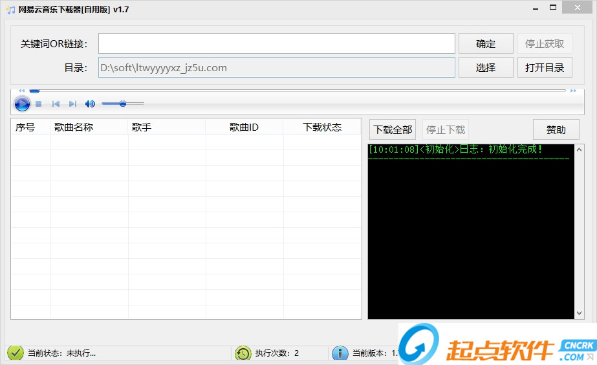Image resolution: width=597 pixels, height=365 pixels.
Task: Click the 停止获取 button
Action: pyautogui.click(x=545, y=43)
